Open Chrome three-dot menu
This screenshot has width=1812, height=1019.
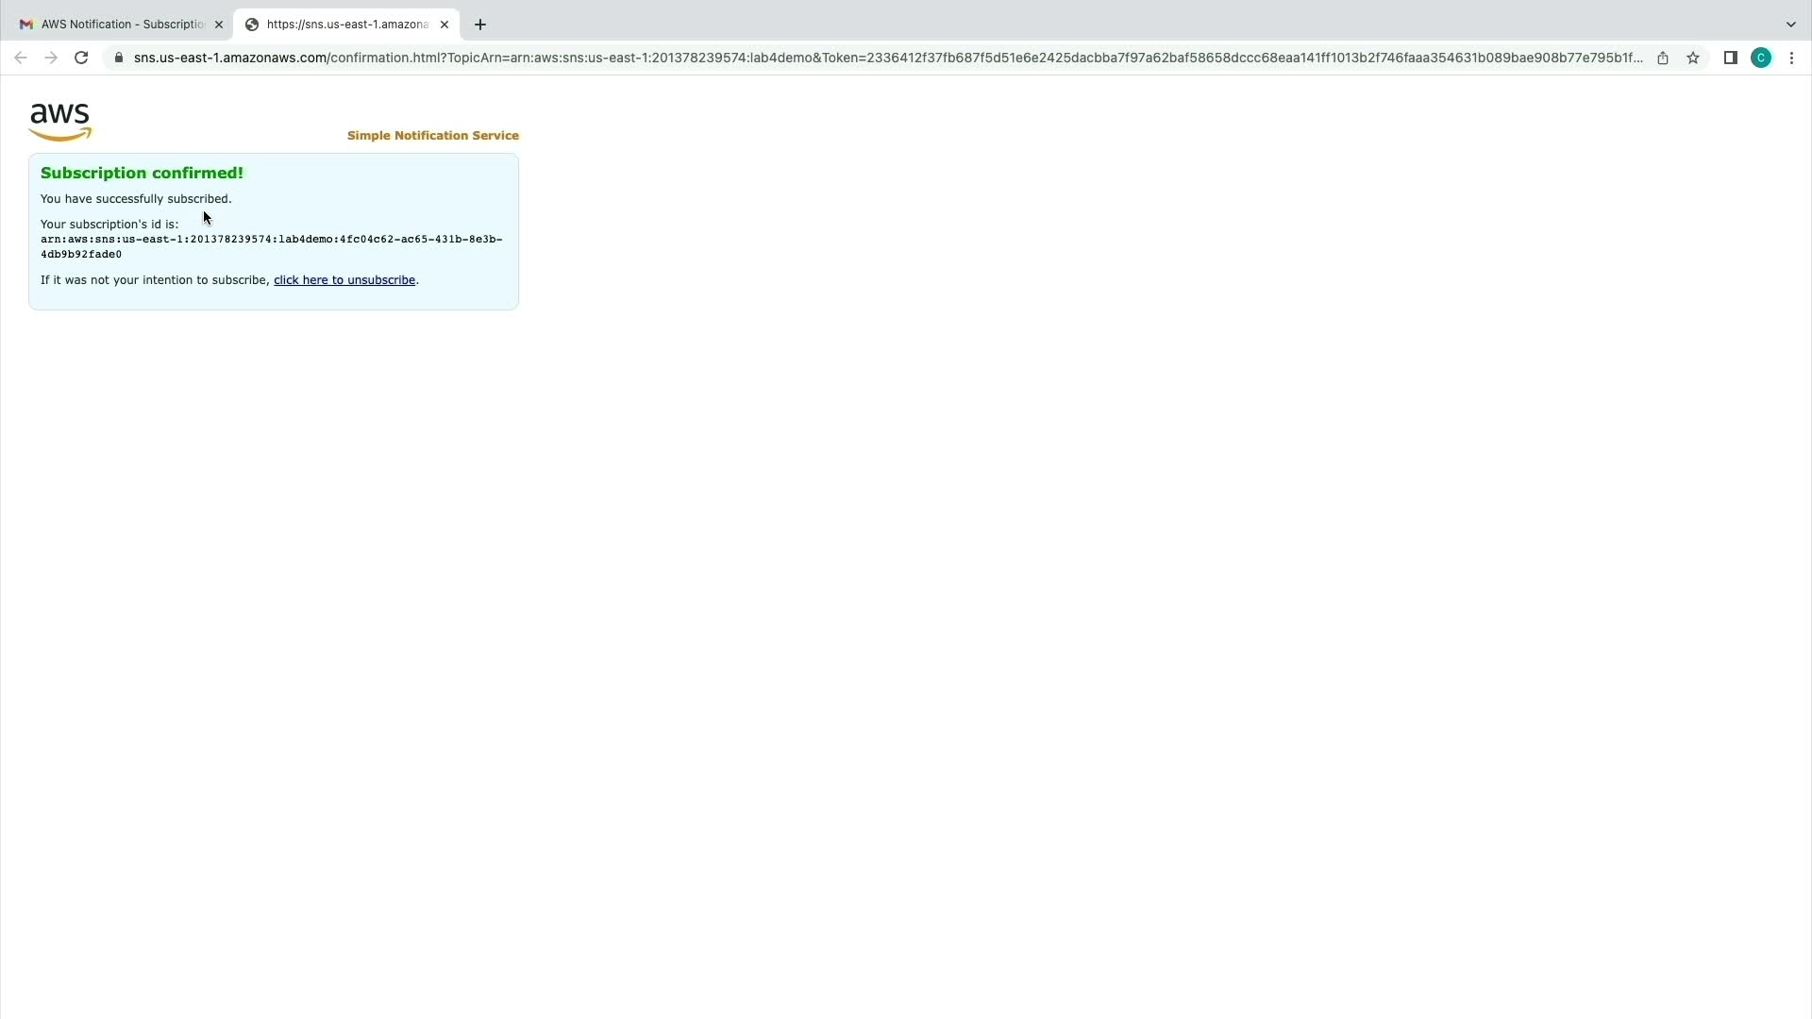coord(1791,58)
